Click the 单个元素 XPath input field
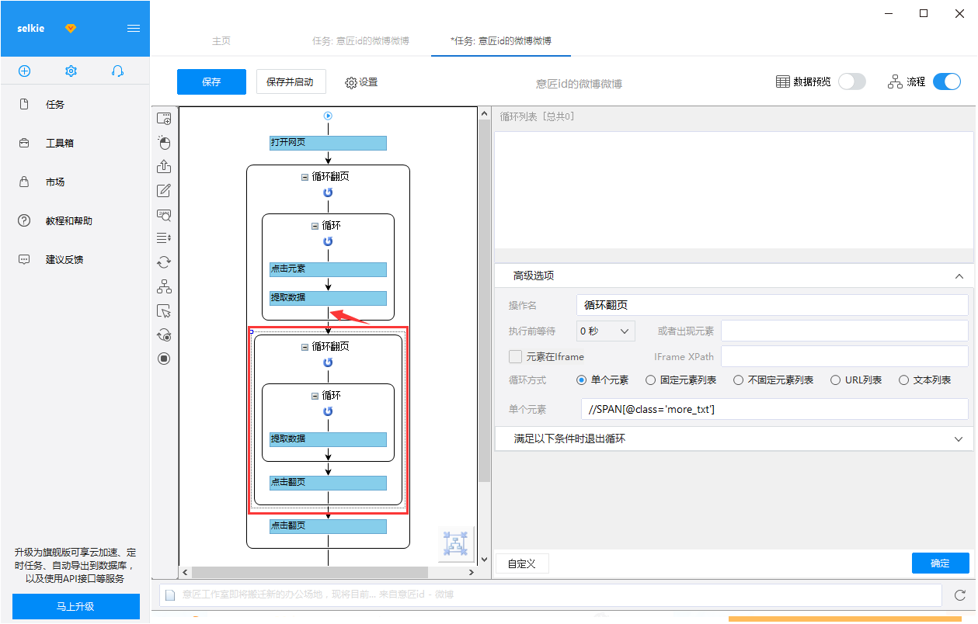The width and height of the screenshot is (978, 624). coord(774,409)
